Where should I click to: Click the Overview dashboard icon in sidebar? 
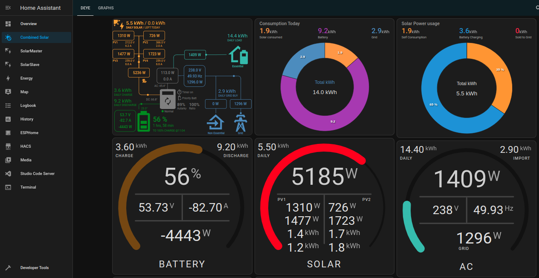click(8, 24)
